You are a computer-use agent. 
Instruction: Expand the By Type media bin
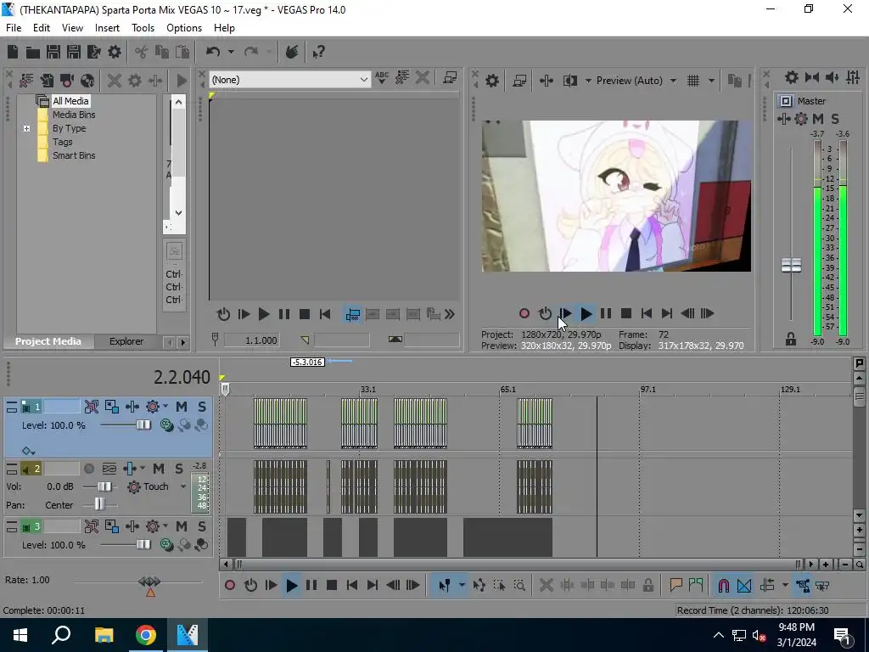[x=26, y=128]
